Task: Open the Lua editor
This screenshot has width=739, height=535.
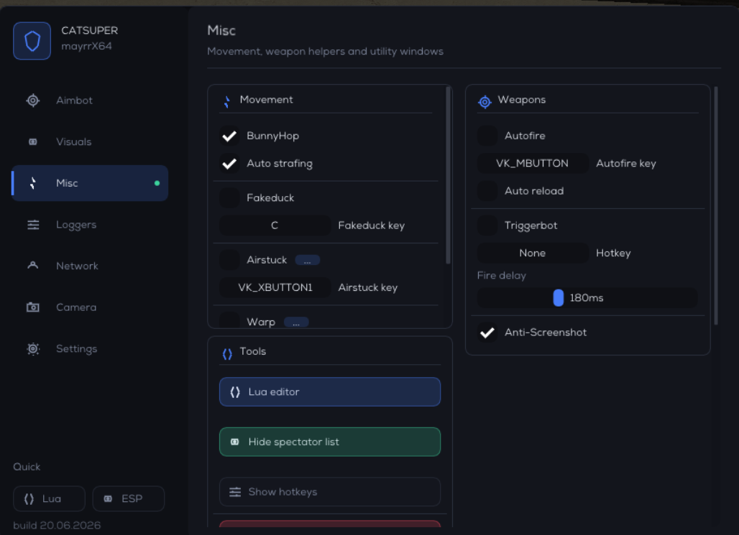Action: tap(330, 392)
